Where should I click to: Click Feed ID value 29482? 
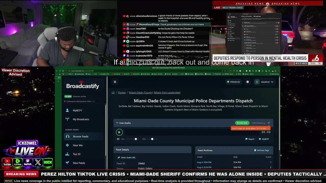click(x=141, y=163)
